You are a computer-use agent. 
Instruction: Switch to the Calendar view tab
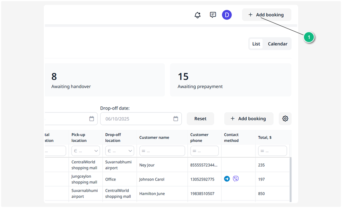click(278, 44)
